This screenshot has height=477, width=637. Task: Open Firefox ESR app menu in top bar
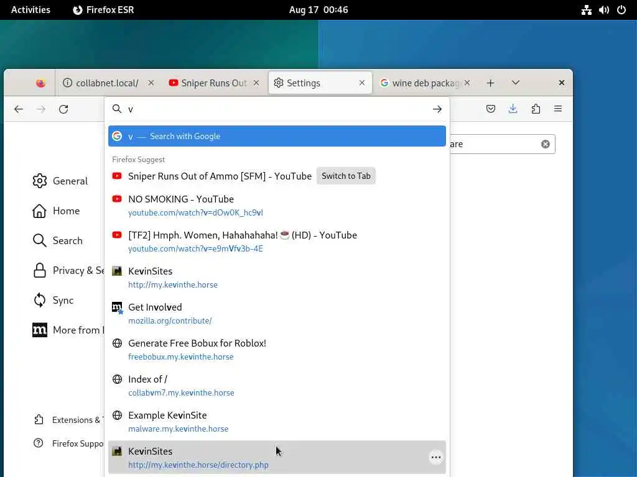[103, 10]
